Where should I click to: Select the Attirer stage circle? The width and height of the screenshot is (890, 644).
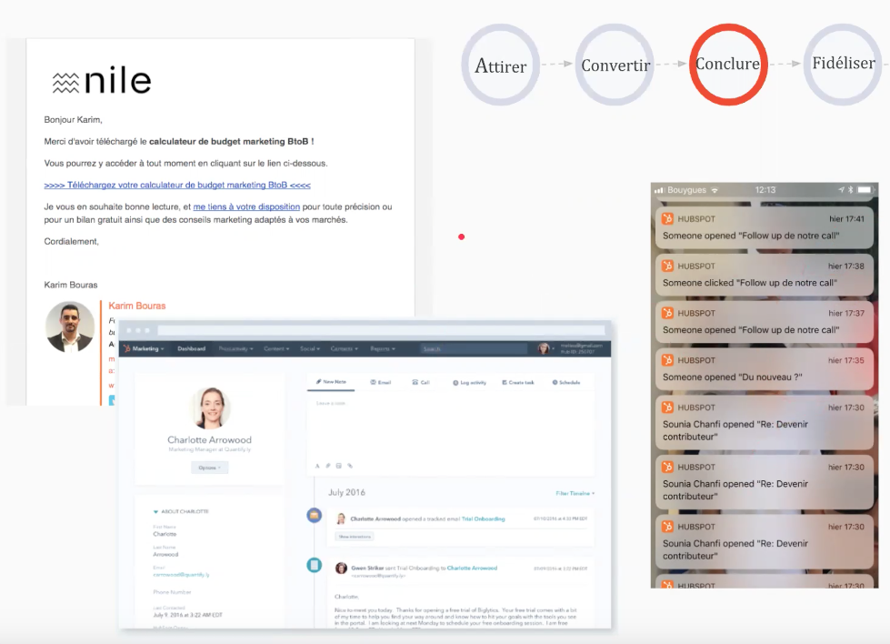coord(501,65)
